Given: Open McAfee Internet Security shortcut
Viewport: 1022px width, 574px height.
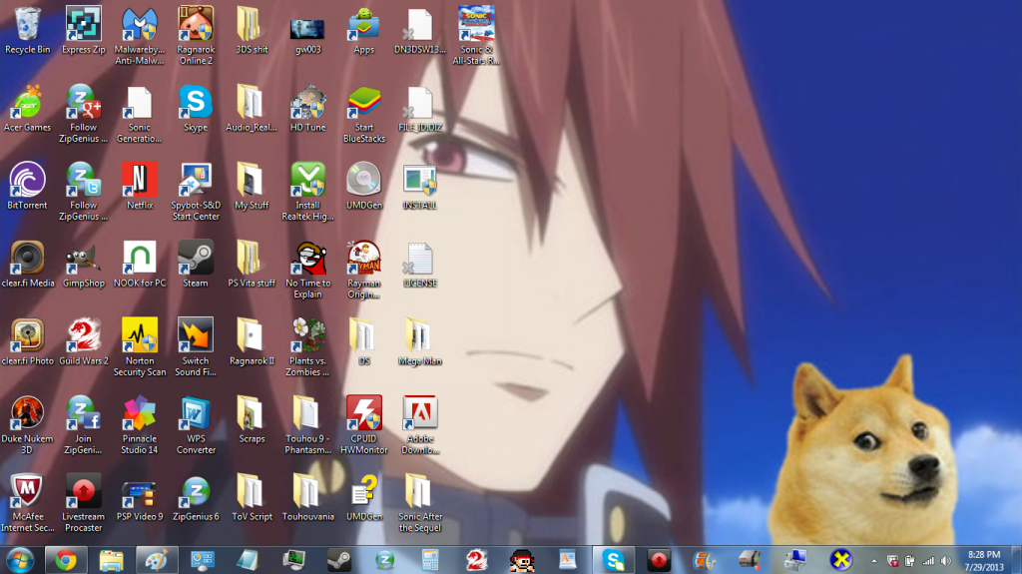Looking at the screenshot, I should click(x=27, y=503).
